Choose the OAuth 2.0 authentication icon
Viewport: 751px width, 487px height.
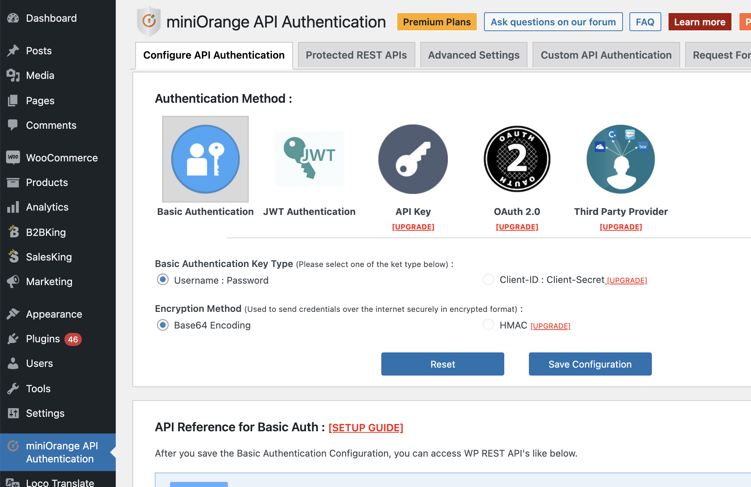(x=517, y=159)
